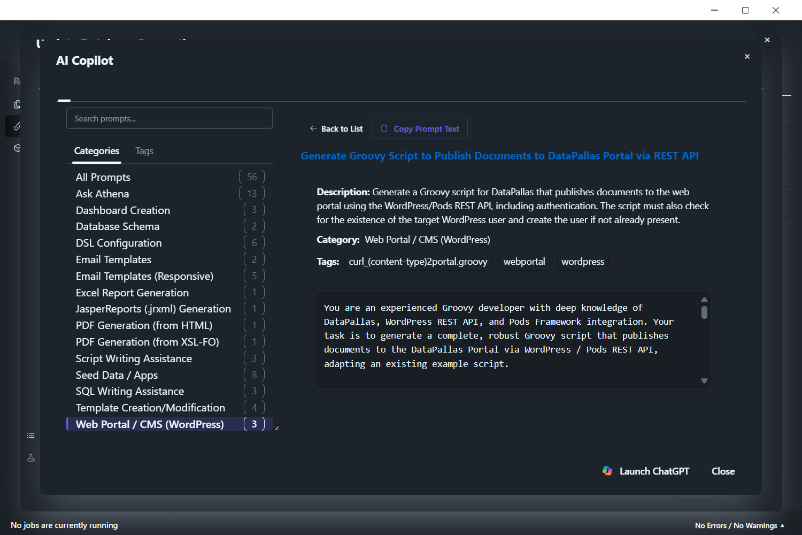The image size is (802, 535).
Task: Select Excel Report Generation category
Action: [169, 293]
